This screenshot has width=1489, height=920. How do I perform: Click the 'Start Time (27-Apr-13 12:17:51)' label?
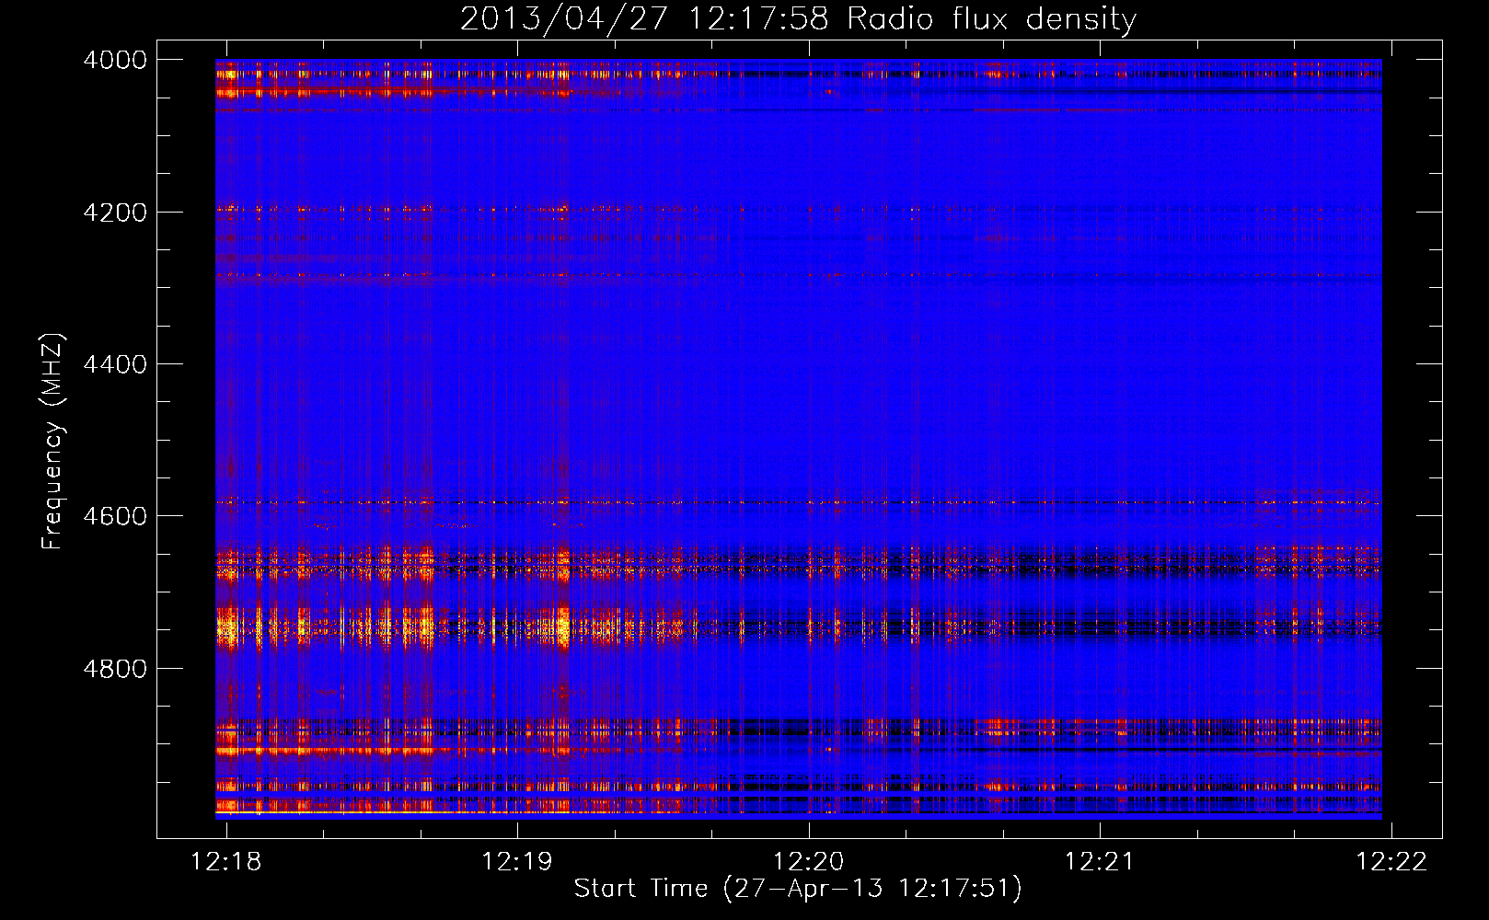pos(798,889)
